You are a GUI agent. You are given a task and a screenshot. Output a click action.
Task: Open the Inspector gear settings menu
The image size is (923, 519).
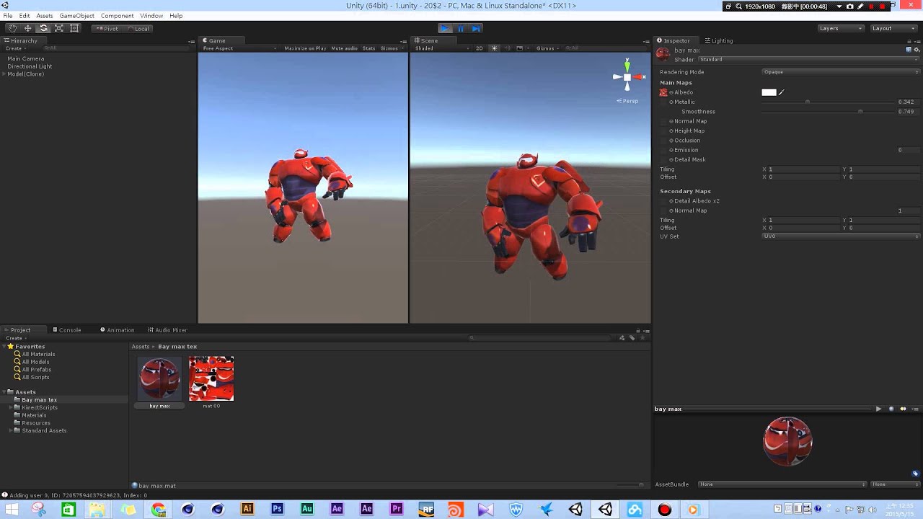tap(917, 50)
